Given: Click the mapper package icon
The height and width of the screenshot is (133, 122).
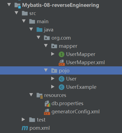Looking at the screenshot, I should (x=54, y=46).
